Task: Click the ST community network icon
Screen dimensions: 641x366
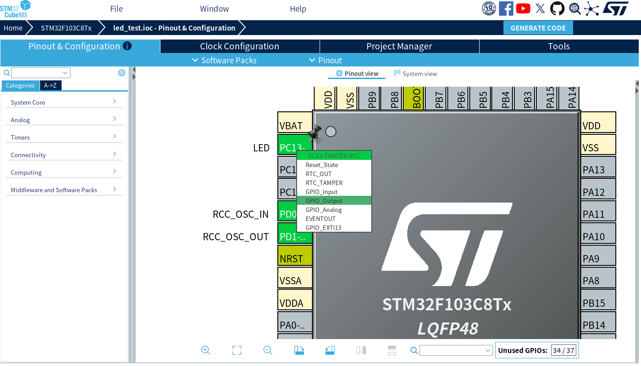Action: [592, 8]
